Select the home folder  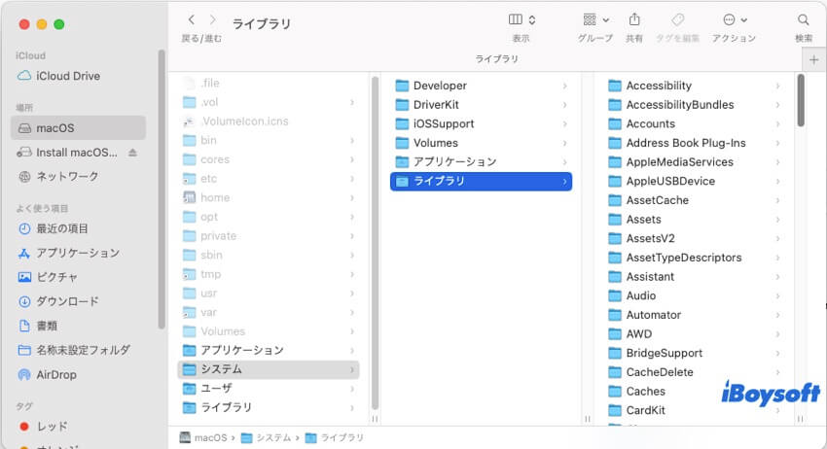[268, 197]
